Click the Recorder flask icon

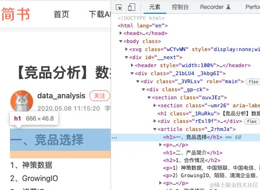[x=228, y=7]
